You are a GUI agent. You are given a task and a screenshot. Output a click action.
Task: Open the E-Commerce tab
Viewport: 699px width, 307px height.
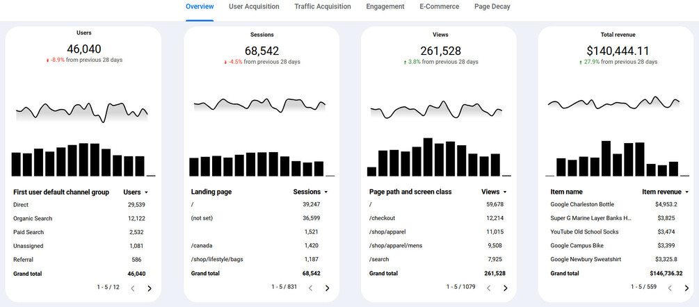(x=439, y=7)
